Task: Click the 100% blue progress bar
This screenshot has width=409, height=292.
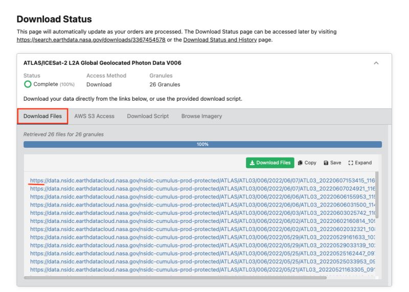Action: (202, 144)
